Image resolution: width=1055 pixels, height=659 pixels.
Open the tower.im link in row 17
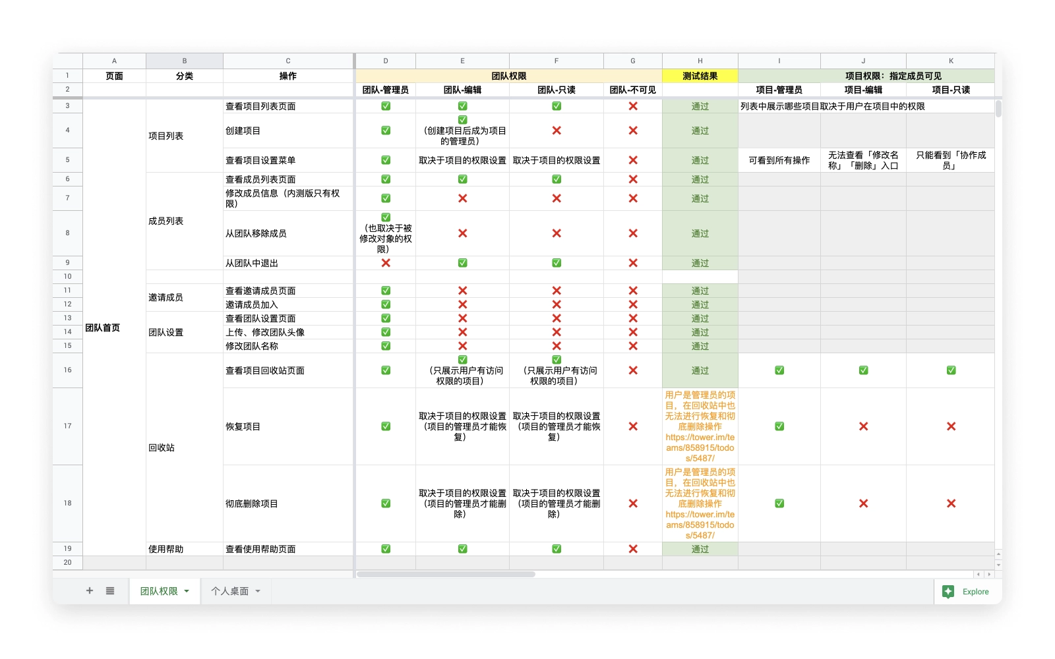[700, 447]
